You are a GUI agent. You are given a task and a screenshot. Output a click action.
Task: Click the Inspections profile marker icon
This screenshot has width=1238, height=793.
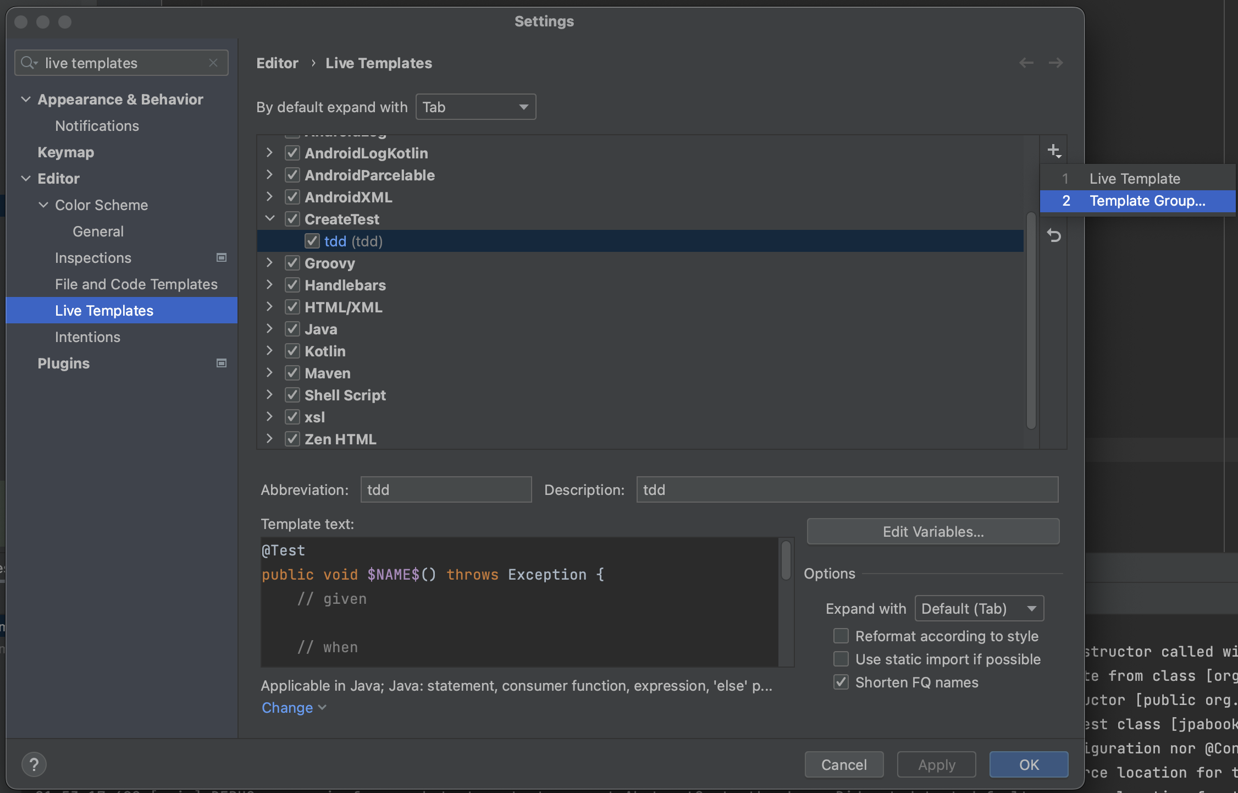222,257
